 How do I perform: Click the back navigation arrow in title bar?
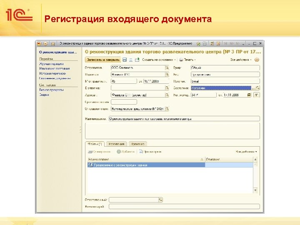[45, 44]
